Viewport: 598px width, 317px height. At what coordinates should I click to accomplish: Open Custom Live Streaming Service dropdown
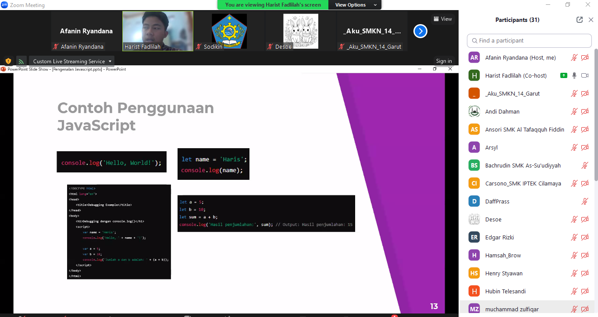(72, 61)
